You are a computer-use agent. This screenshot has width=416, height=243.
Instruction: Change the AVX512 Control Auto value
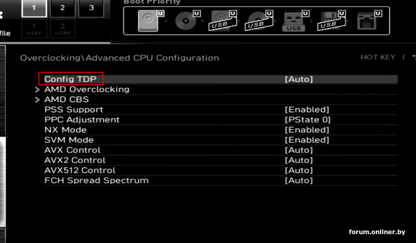click(x=298, y=170)
